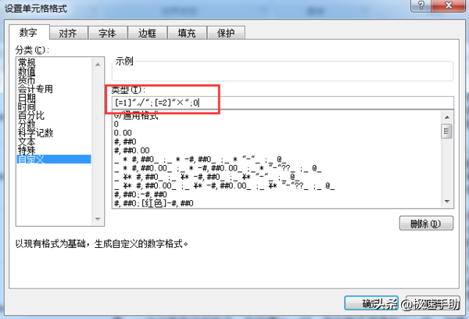Viewport: 469px width, 319px height.
Task: Select 科学记数 category
Action: click(x=35, y=133)
